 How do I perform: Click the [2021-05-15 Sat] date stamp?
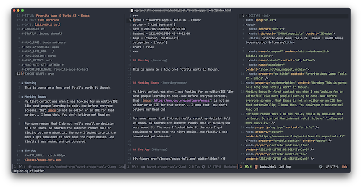click(48, 24)
